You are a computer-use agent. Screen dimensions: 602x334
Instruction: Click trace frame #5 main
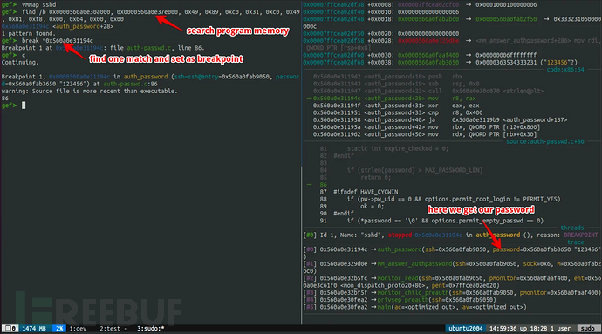(x=414, y=307)
